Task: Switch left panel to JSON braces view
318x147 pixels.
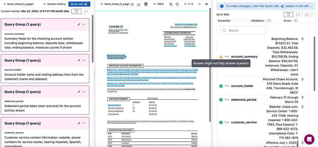Action: [86, 11]
